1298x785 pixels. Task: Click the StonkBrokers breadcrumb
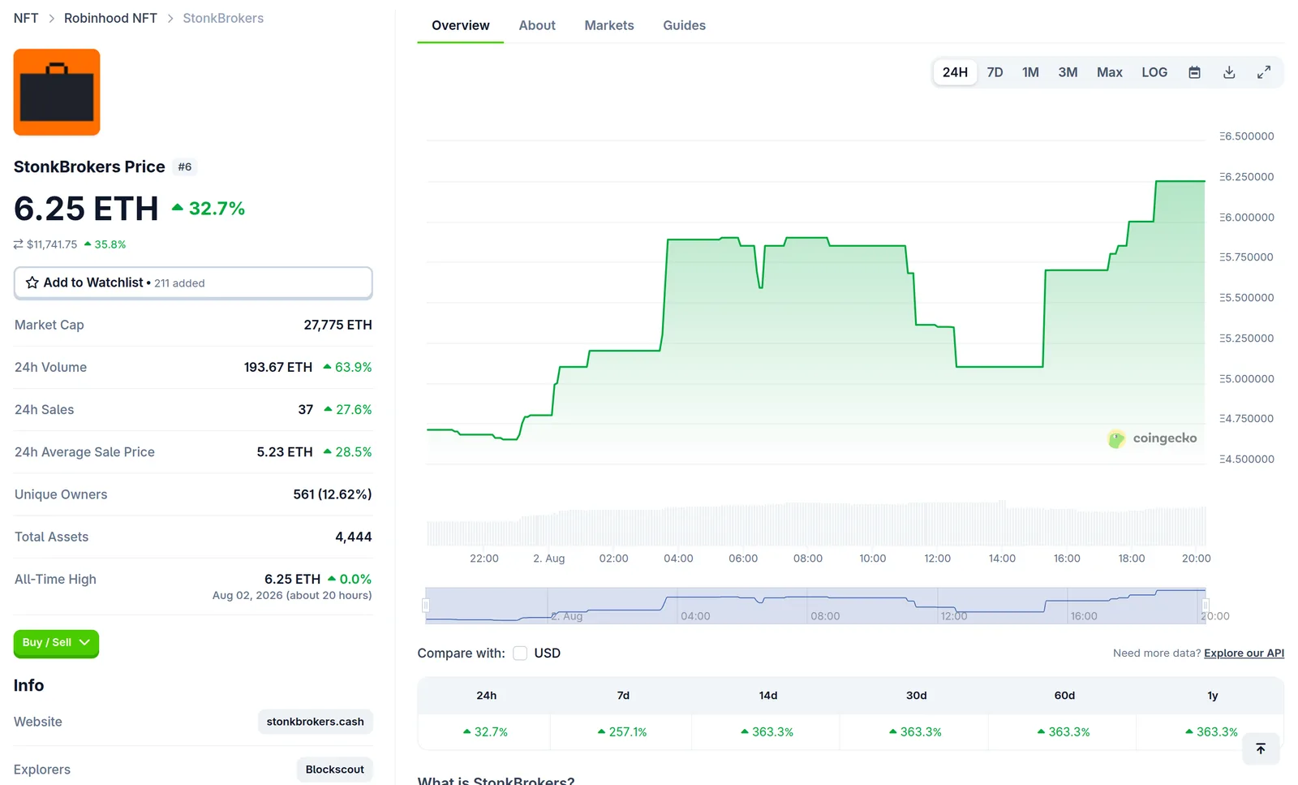point(223,18)
